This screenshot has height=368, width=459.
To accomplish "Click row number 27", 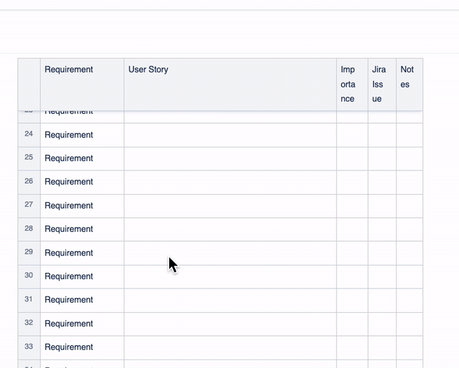I will pos(29,205).
